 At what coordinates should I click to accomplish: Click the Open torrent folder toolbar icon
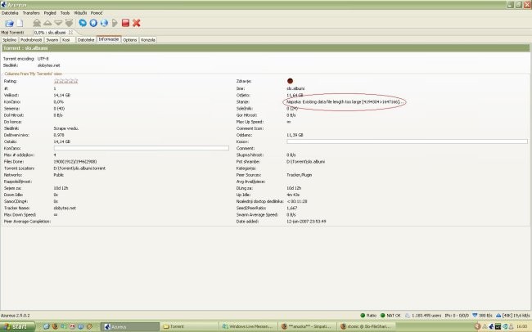(x=9, y=23)
